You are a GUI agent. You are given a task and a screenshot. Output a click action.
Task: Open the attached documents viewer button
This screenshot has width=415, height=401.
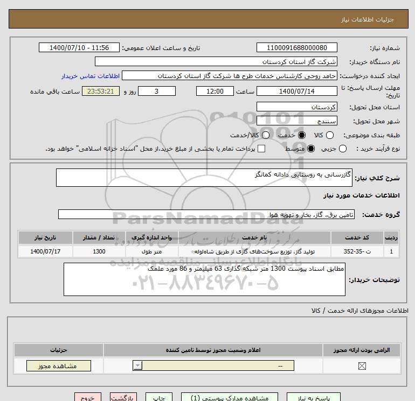click(230, 397)
